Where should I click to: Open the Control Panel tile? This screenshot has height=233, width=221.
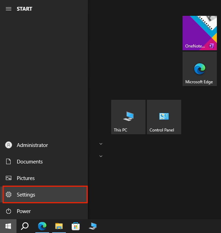pyautogui.click(x=164, y=117)
